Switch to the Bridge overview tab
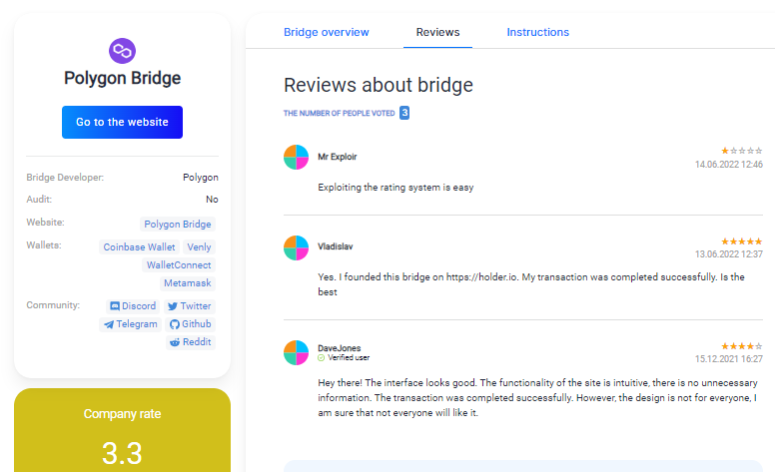 326,32
